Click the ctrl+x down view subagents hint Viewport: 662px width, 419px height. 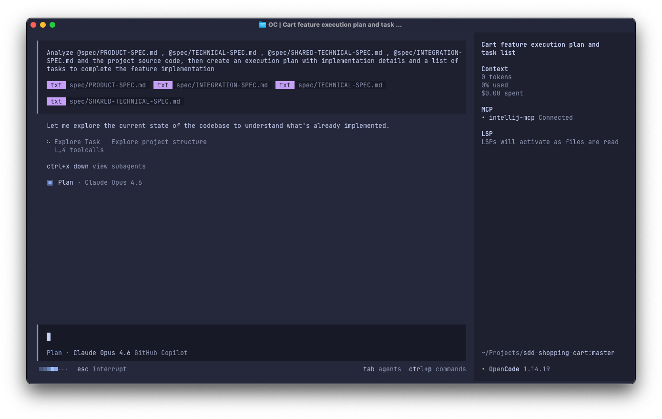pos(96,167)
